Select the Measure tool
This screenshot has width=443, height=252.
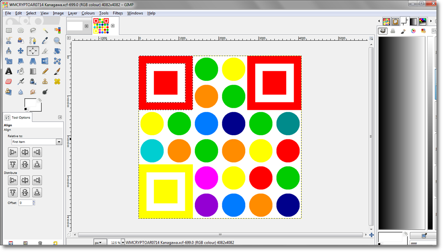point(9,51)
